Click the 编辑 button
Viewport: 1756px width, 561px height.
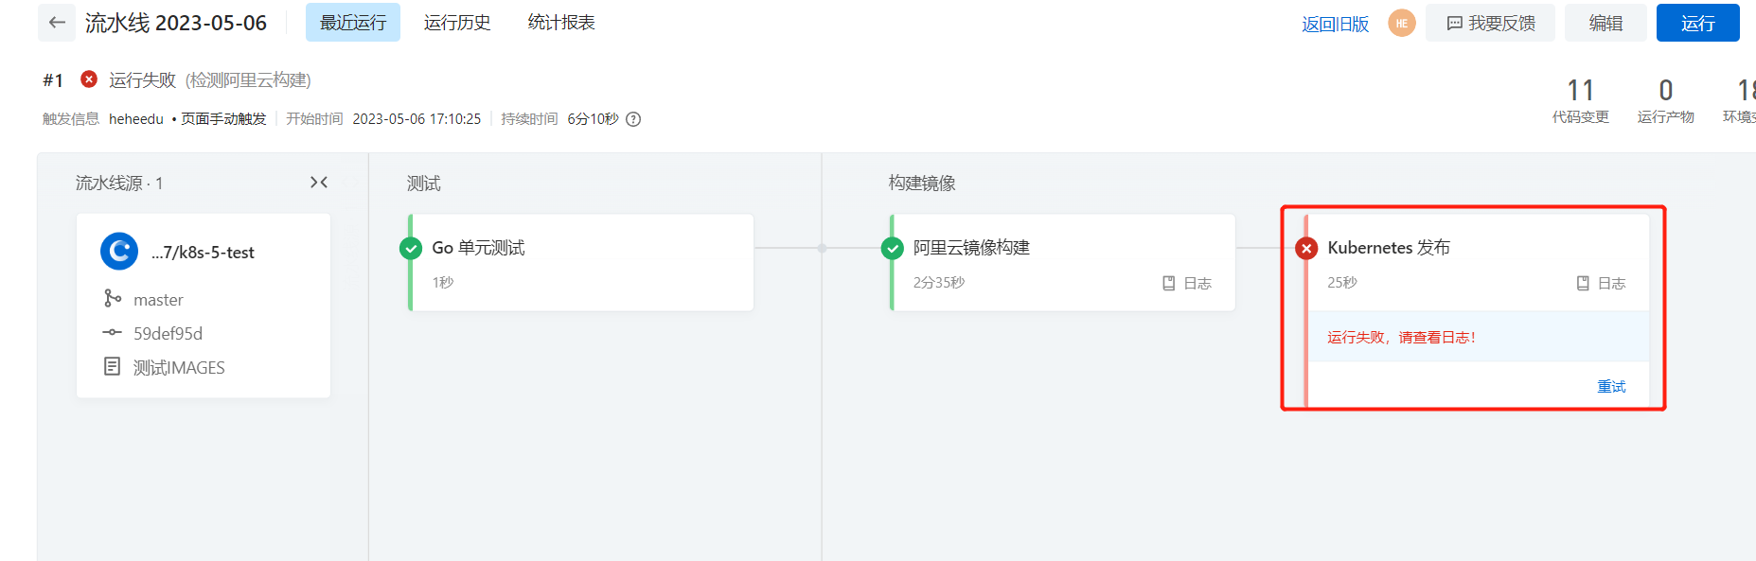[1605, 23]
